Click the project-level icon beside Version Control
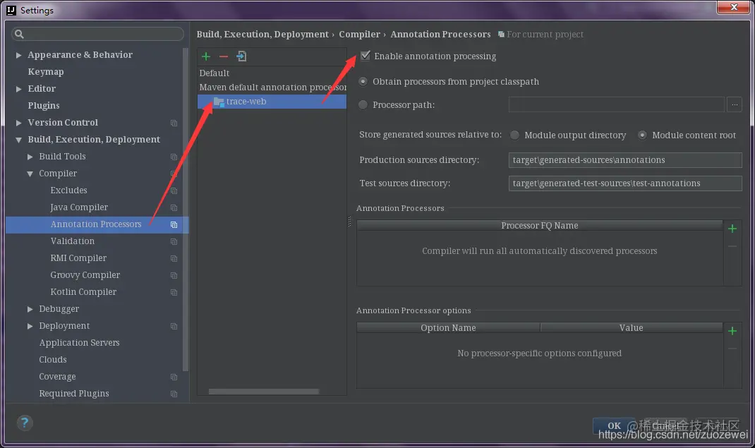This screenshot has width=755, height=448. tap(174, 123)
